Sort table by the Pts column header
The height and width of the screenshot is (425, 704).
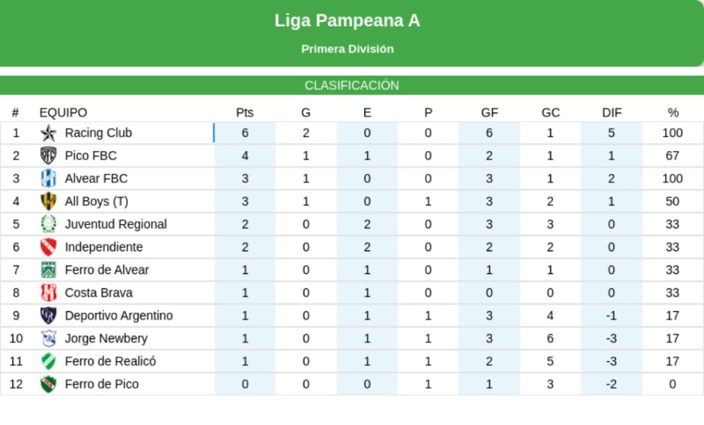[x=245, y=113]
